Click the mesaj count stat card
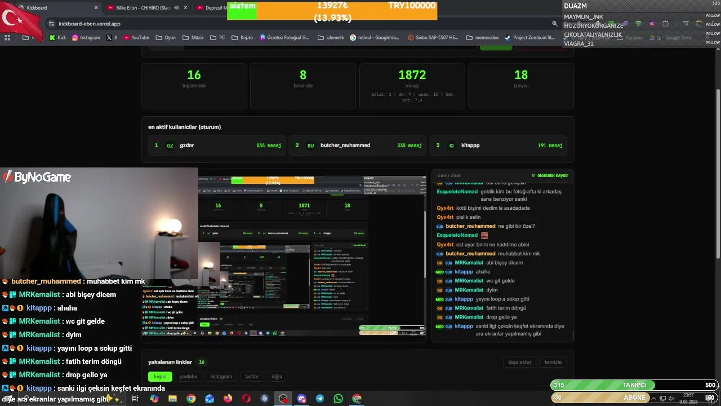721x406 pixels. 412,86
